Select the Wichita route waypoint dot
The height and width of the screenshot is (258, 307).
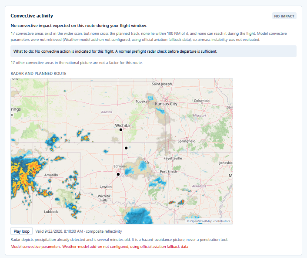pos(121,130)
